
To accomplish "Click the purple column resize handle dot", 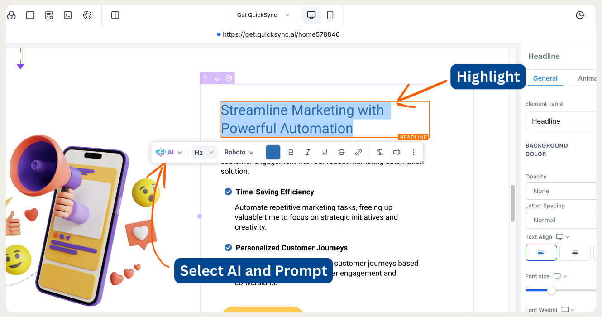I will pyautogui.click(x=200, y=216).
